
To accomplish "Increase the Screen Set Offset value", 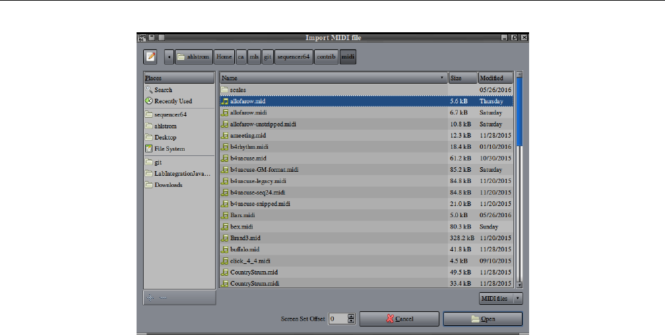I will click(x=351, y=317).
